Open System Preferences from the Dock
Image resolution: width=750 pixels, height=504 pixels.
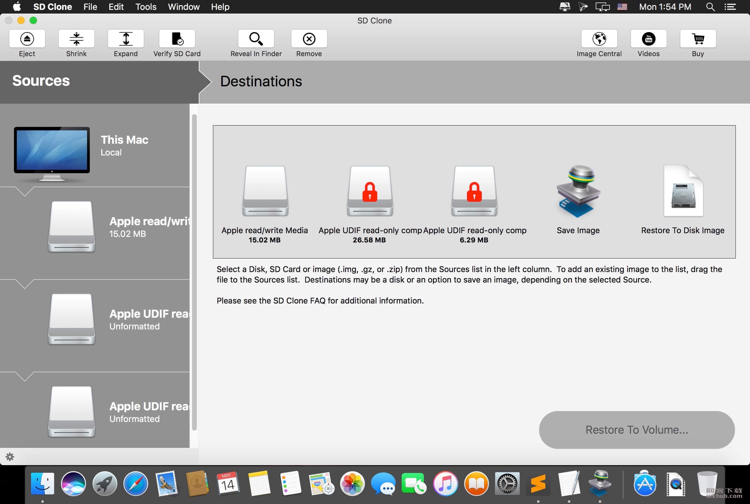tap(507, 483)
